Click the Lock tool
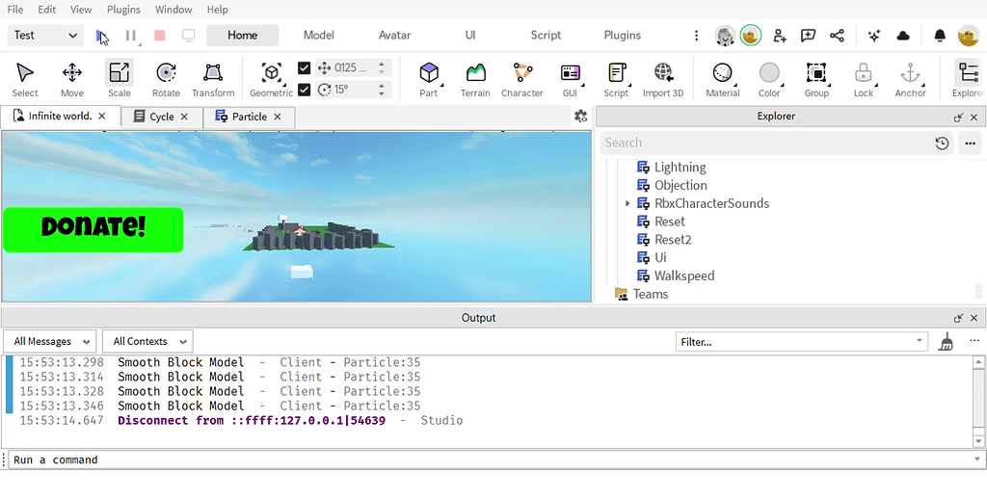The height and width of the screenshot is (498, 987). [863, 79]
